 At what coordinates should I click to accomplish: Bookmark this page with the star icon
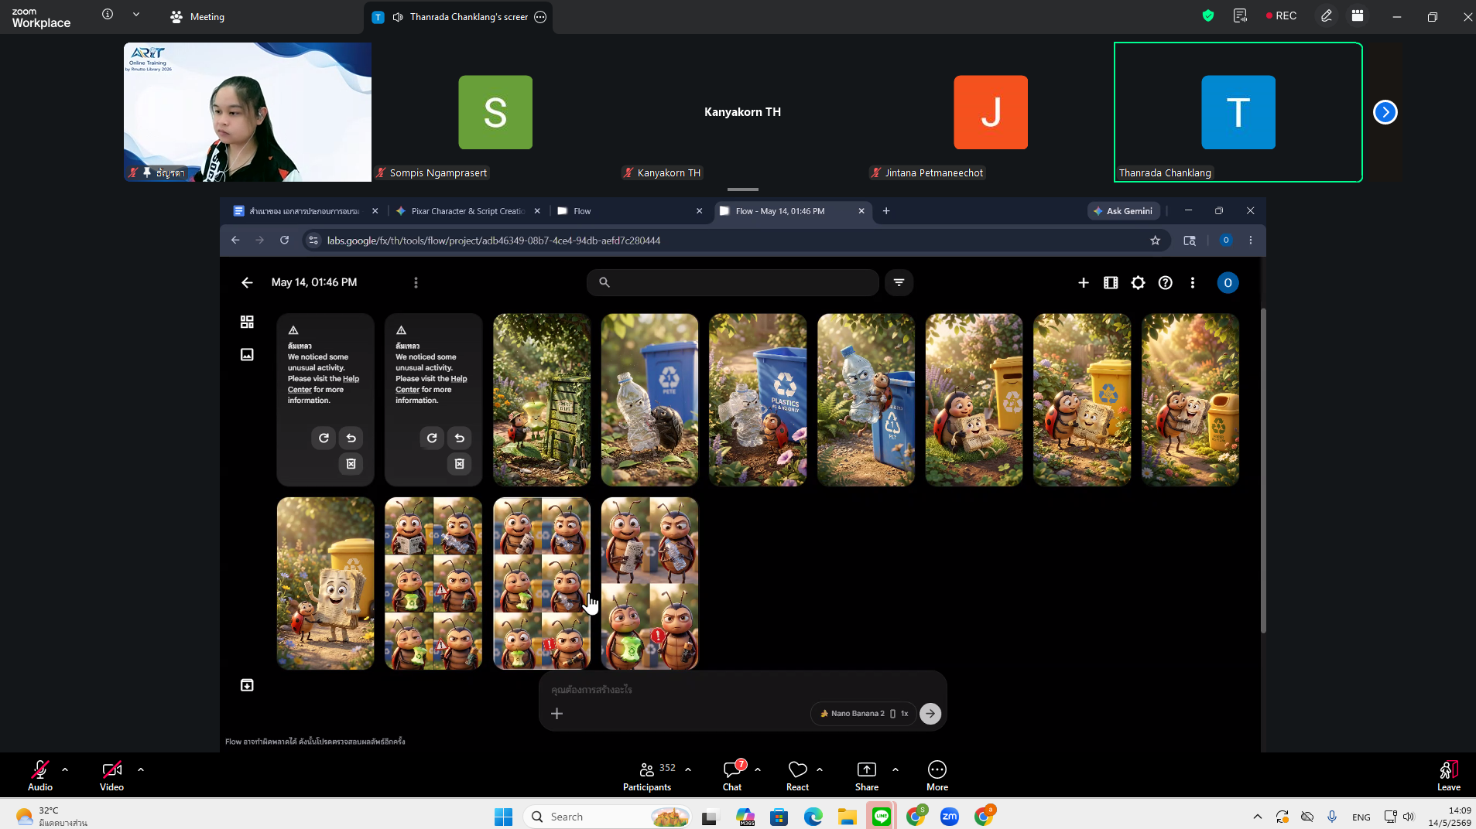pyautogui.click(x=1155, y=241)
